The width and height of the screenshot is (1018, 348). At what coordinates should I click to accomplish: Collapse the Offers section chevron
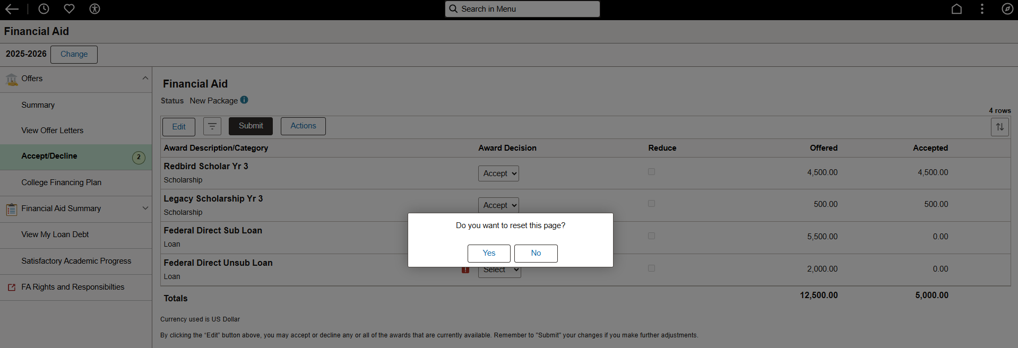(x=145, y=79)
